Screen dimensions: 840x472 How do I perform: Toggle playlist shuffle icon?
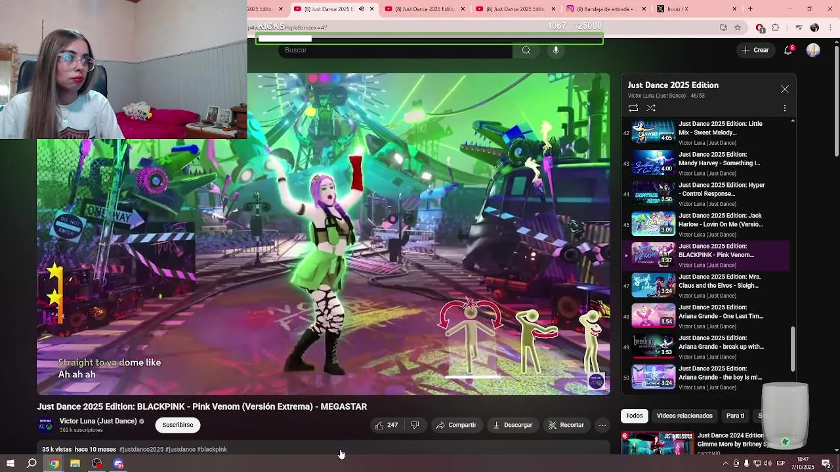pos(651,108)
